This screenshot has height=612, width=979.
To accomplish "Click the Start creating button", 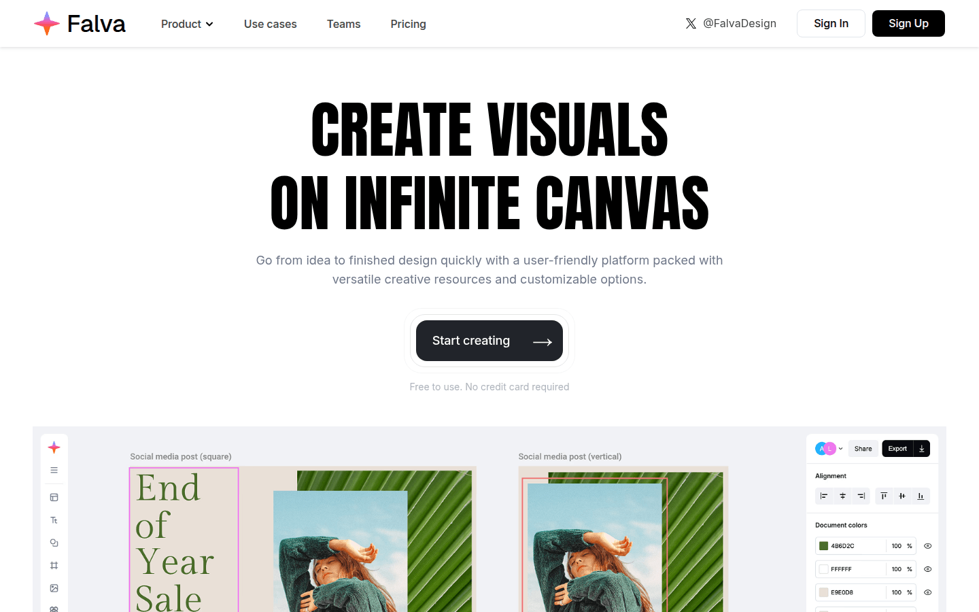I will (489, 341).
